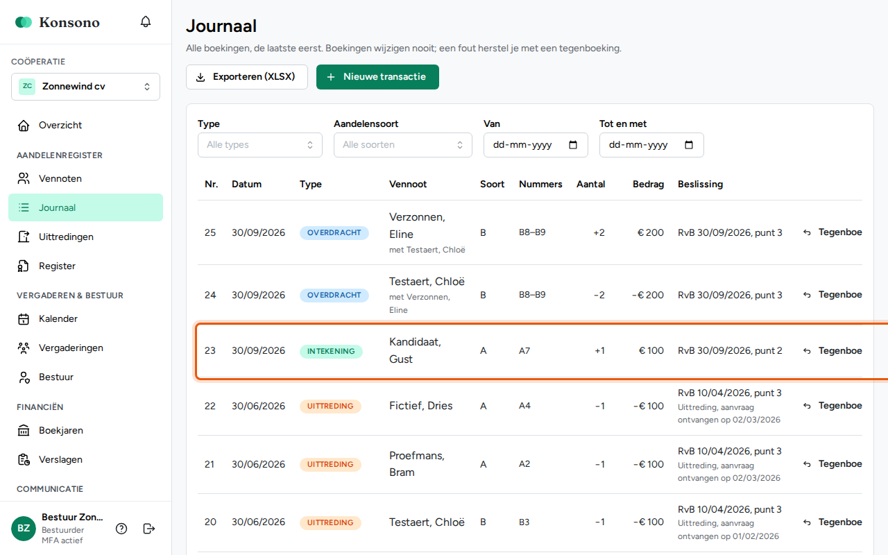The width and height of the screenshot is (888, 555).
Task: Click the Bedrag column header
Action: [648, 185]
